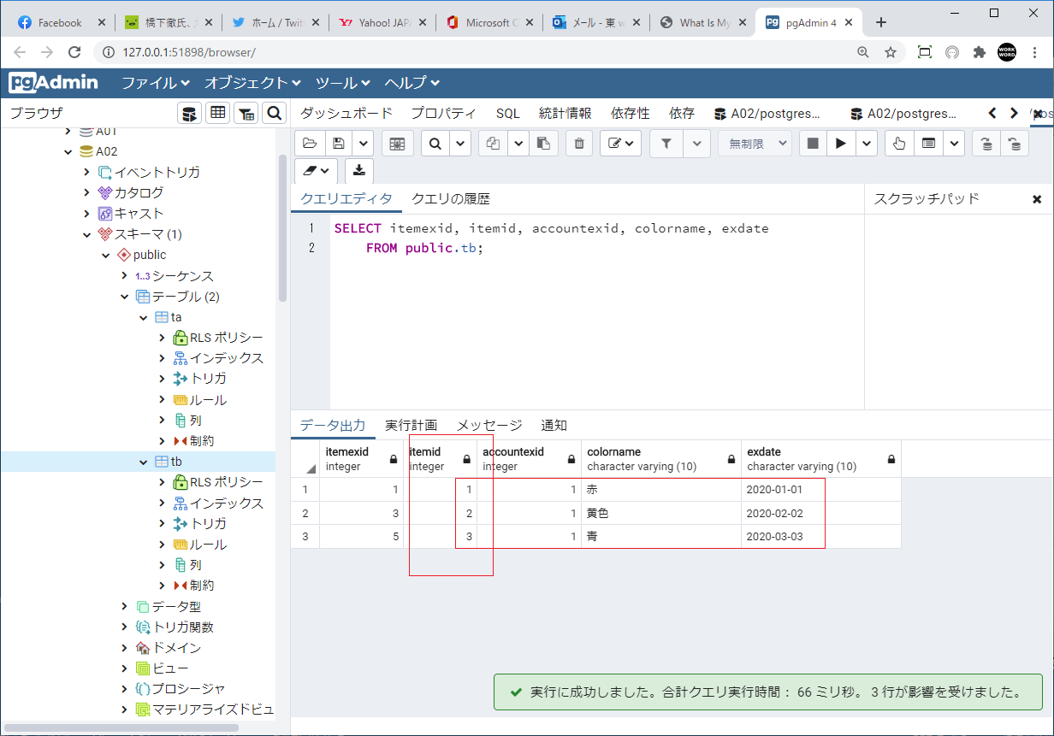The height and width of the screenshot is (736, 1054).
Task: Expand the トリガ関数 tree node
Action: 124,627
